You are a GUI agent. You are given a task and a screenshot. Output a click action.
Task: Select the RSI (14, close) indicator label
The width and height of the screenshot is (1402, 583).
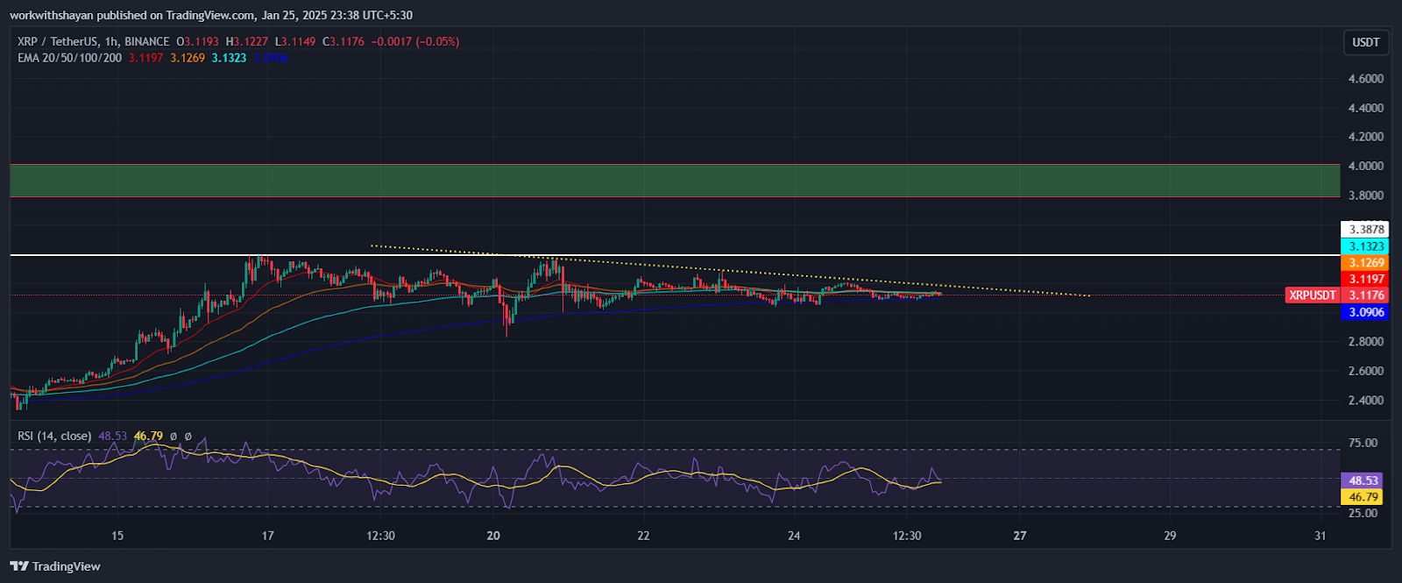coord(54,436)
